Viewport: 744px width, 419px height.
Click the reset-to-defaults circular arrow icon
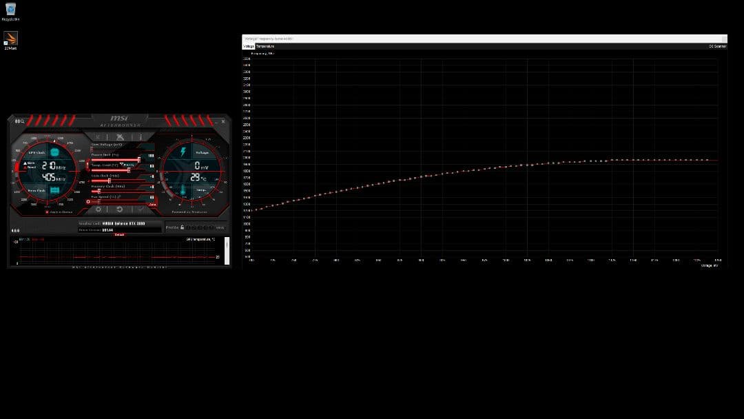pos(121,207)
